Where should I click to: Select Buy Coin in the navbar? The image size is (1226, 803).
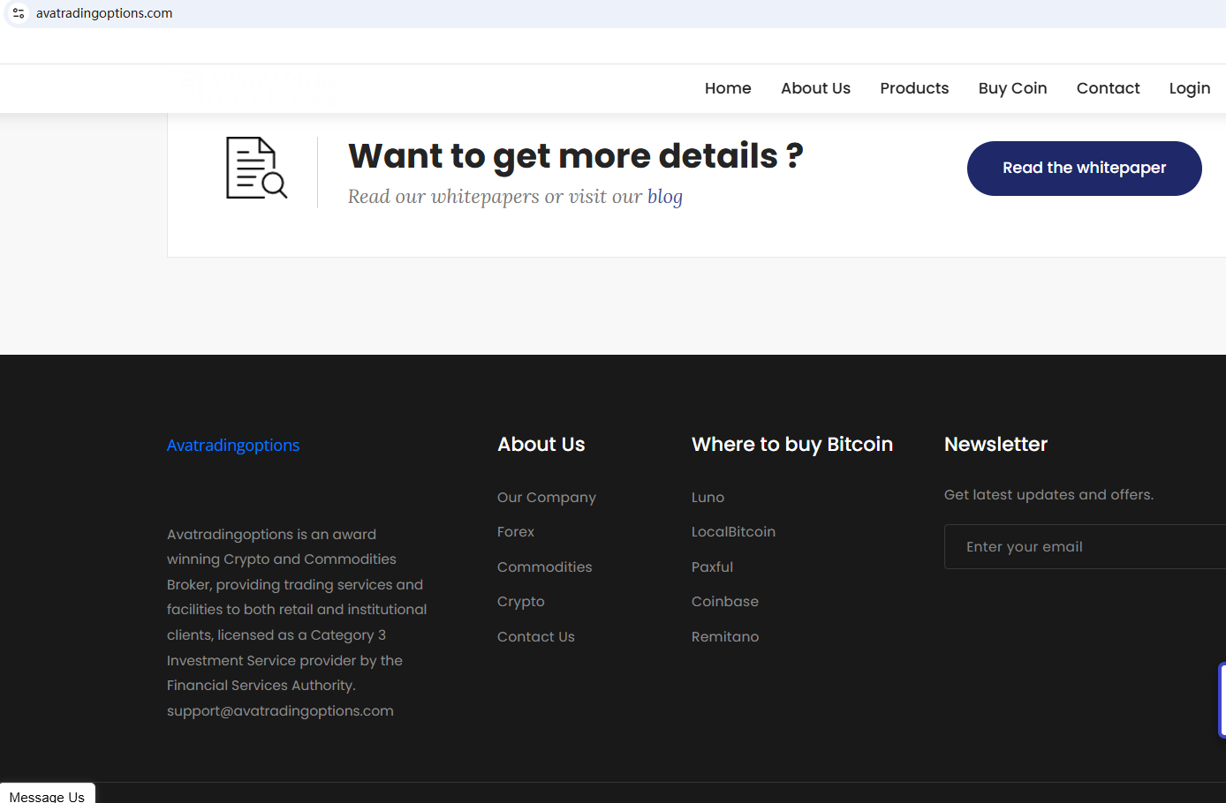pos(1012,88)
